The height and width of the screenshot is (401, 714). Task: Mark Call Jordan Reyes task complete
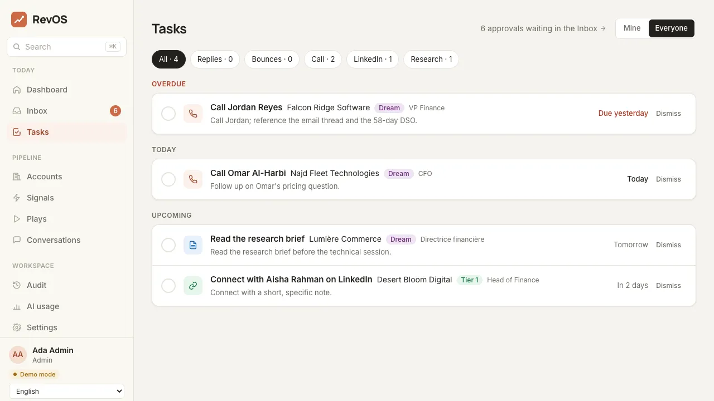pyautogui.click(x=168, y=114)
